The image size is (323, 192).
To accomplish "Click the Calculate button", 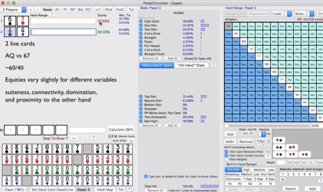I will (121, 130).
